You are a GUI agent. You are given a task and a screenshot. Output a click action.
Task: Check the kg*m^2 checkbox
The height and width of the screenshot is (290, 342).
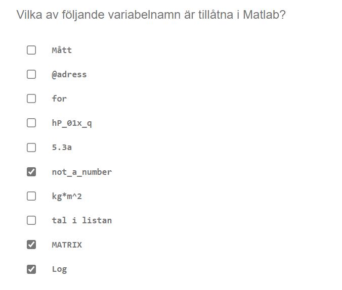coord(31,196)
